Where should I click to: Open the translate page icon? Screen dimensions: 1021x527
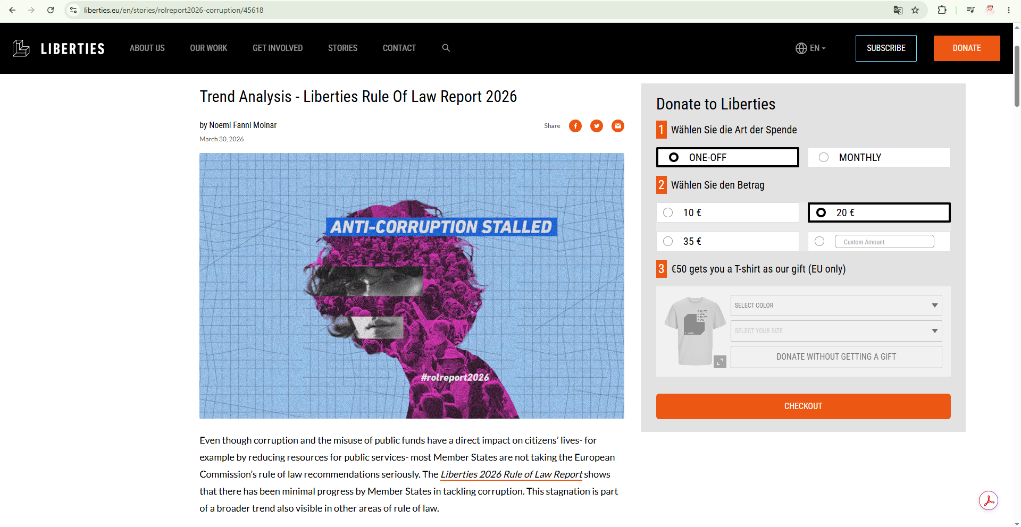click(x=898, y=10)
